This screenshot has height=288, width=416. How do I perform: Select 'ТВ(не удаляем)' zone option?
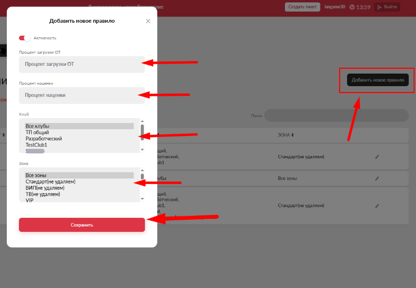pos(79,194)
